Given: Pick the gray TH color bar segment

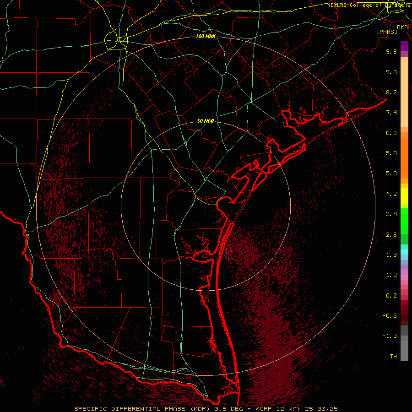Looking at the screenshot, I should pos(404,351).
